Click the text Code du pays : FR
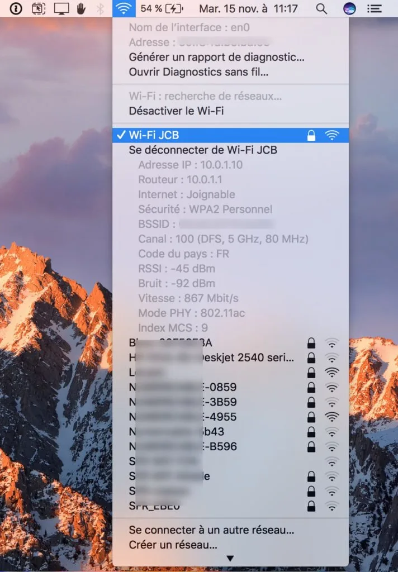Viewport: 398px width, 572px height. point(184,254)
